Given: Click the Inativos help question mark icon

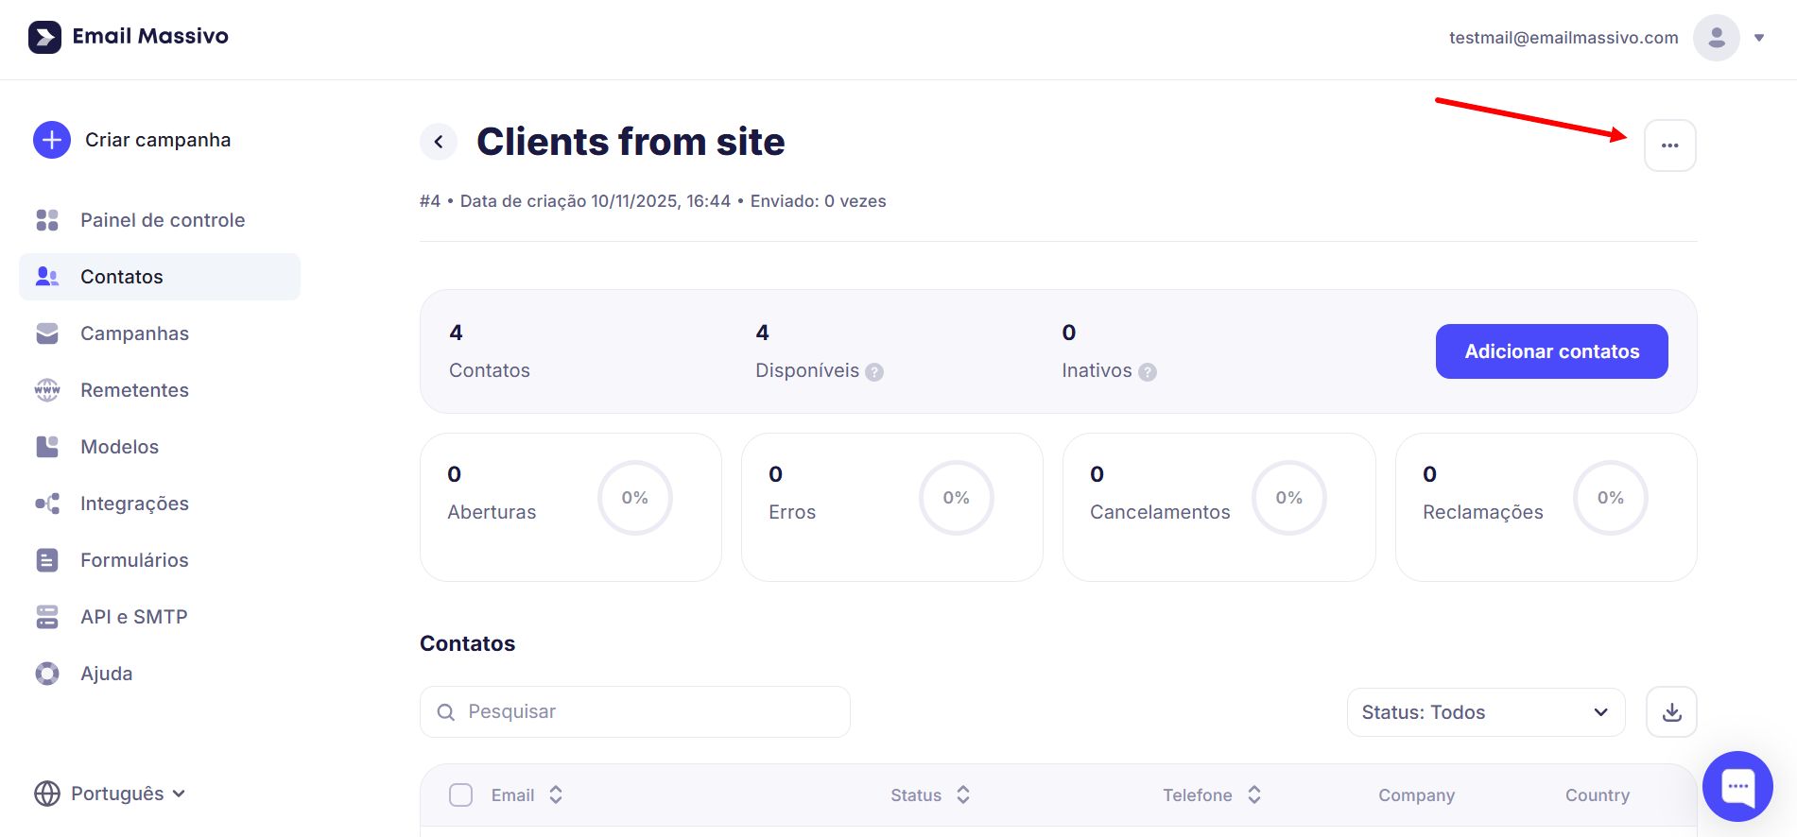Looking at the screenshot, I should click(1147, 372).
